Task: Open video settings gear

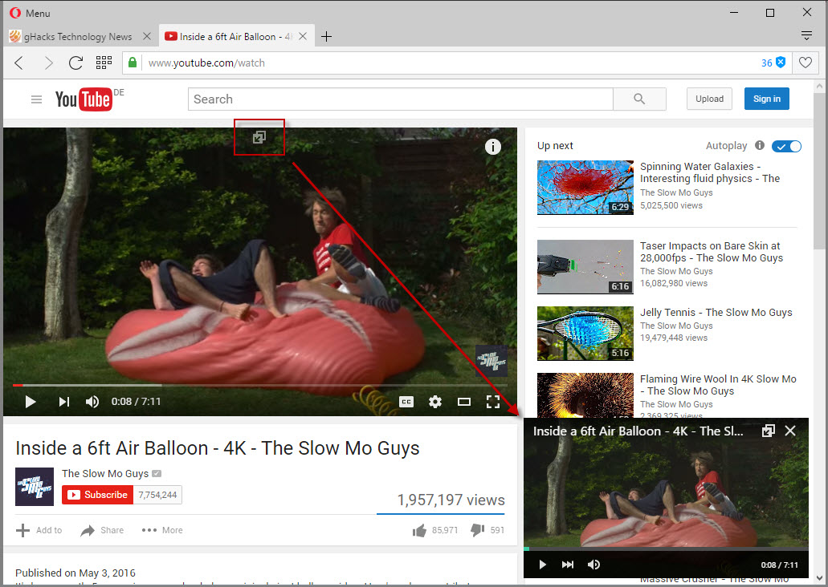Action: coord(435,402)
